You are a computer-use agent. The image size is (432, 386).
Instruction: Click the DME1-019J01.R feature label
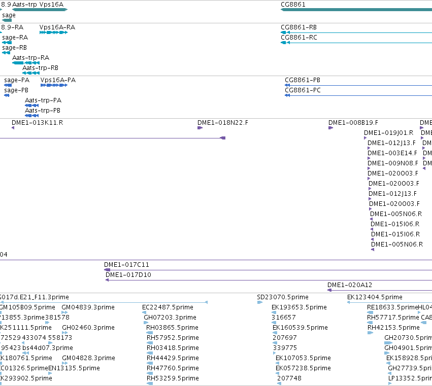(x=388, y=133)
